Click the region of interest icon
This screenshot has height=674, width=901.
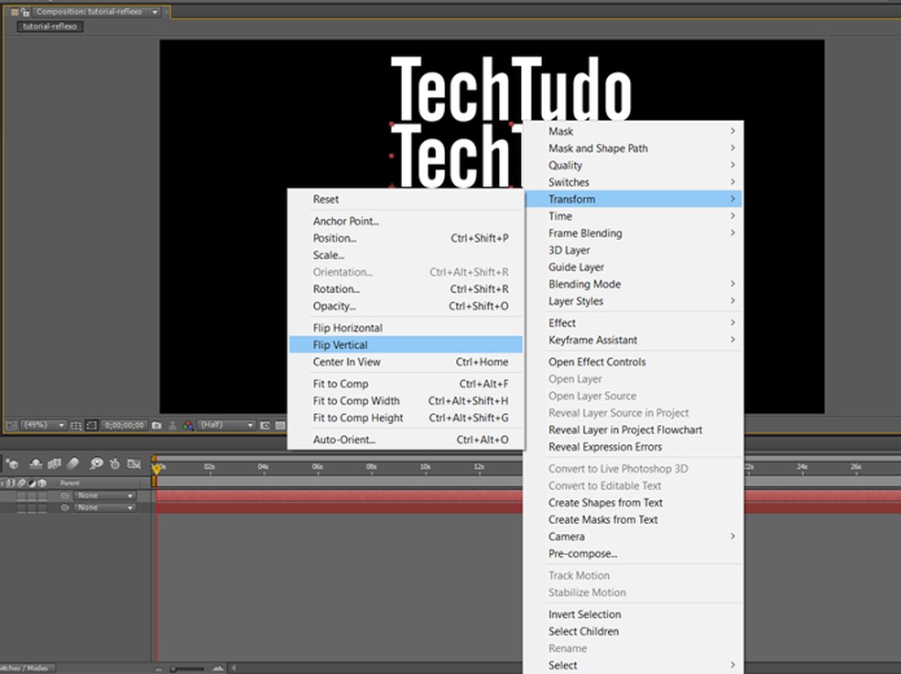tap(265, 426)
